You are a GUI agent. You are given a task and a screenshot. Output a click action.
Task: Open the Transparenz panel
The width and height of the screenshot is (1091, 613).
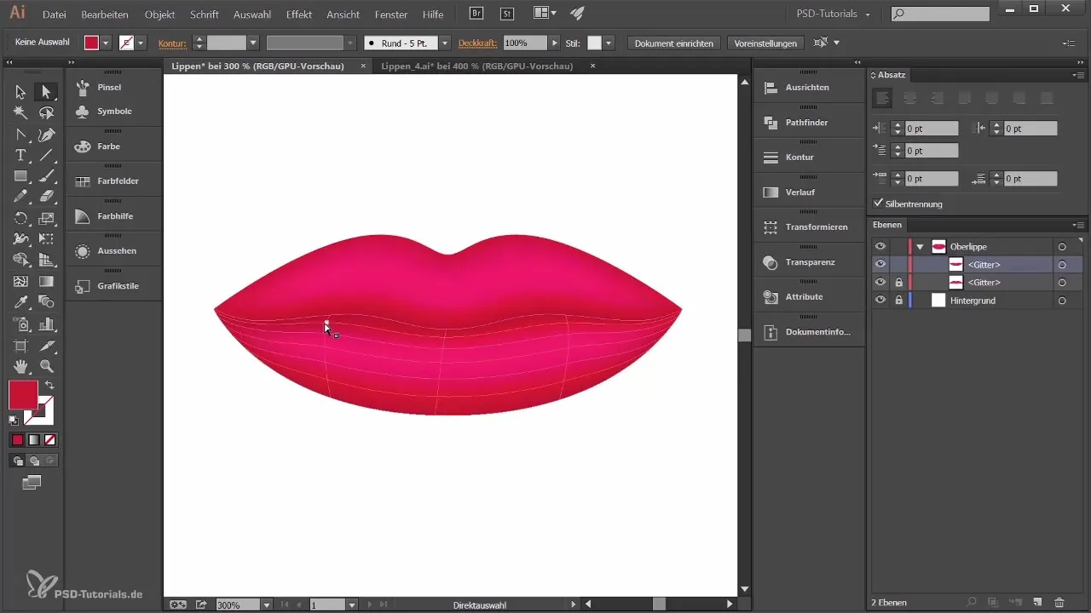pos(808,262)
